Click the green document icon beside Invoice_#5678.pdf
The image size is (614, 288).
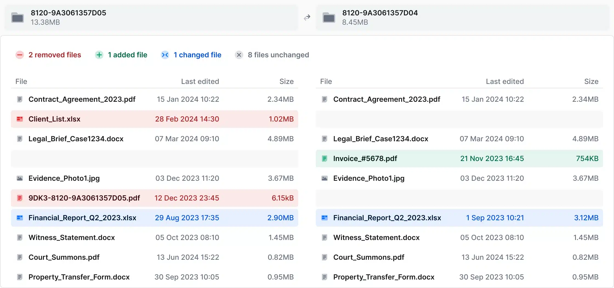pos(324,159)
